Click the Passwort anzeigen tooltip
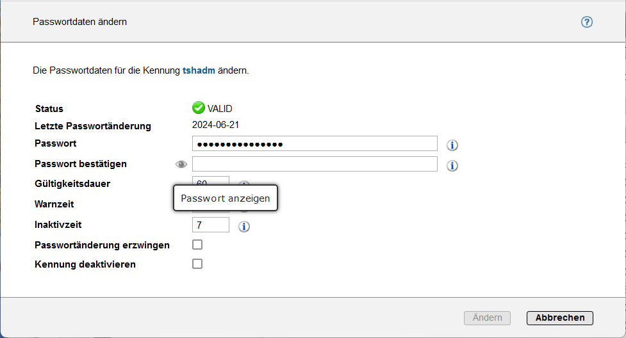The height and width of the screenshot is (338, 626). tap(226, 198)
